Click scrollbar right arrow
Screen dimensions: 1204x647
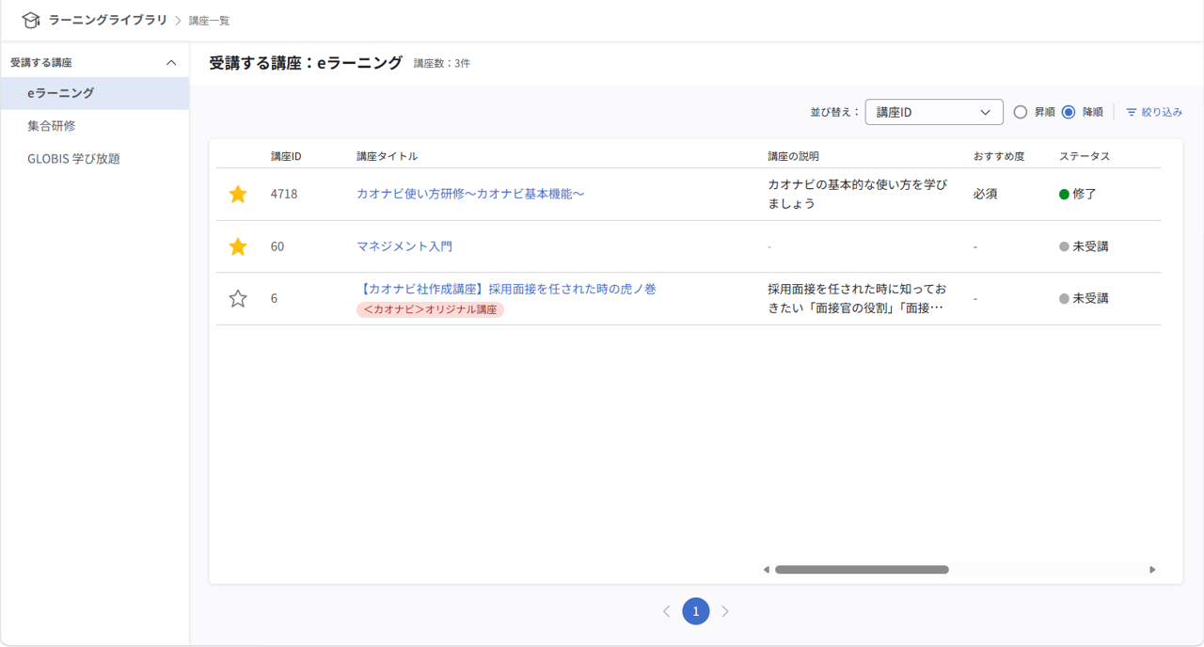pos(1152,570)
